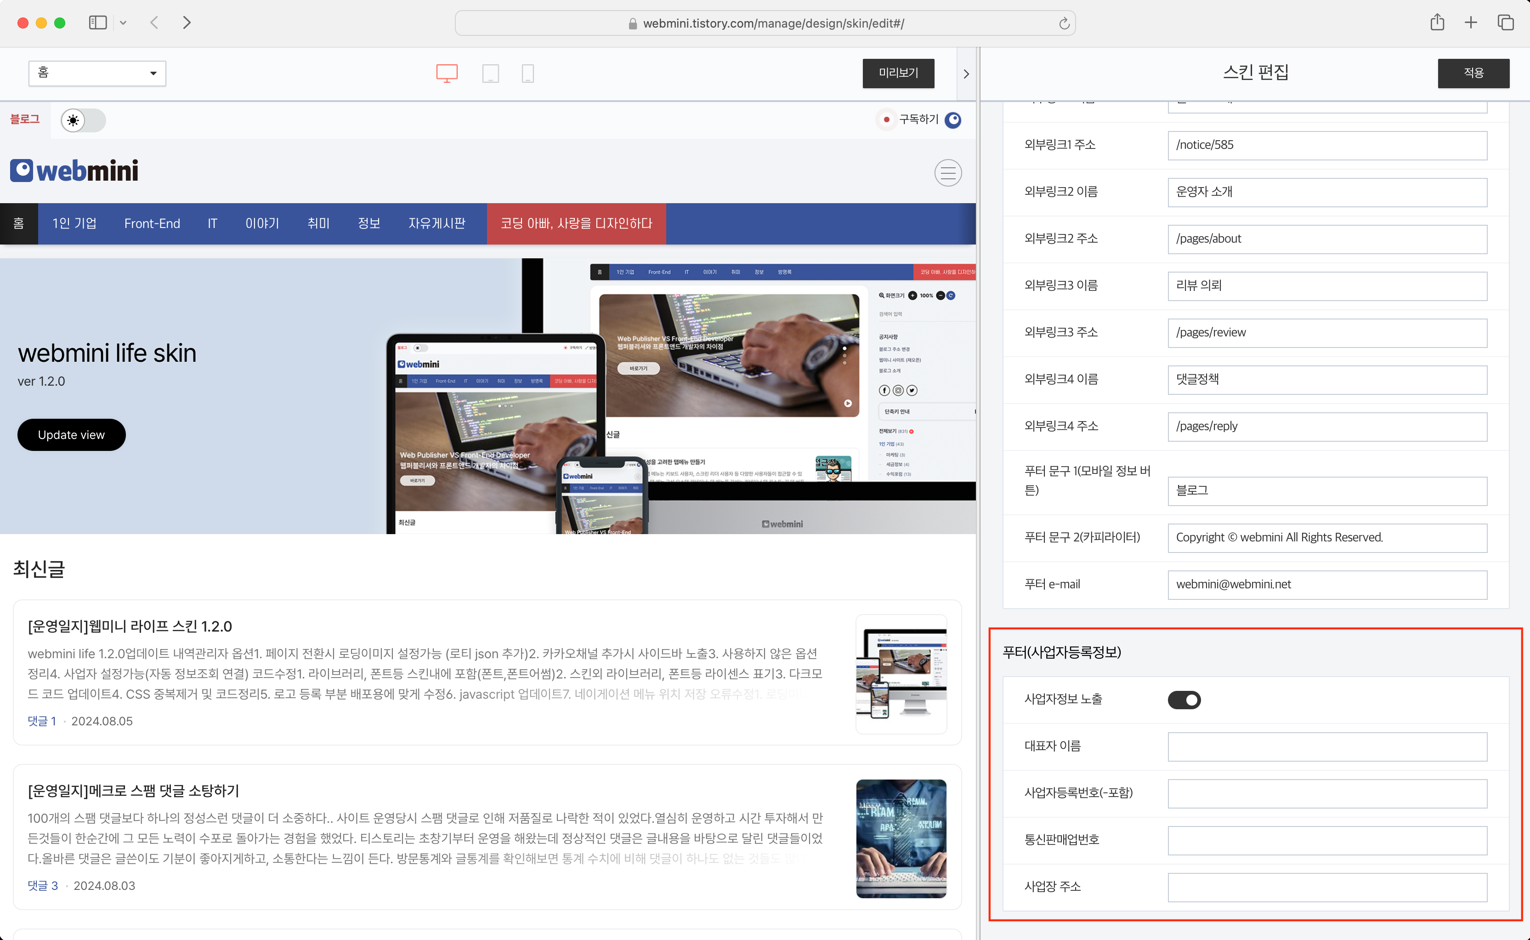Select the mobile preview icon
1530x940 pixels.
tap(527, 74)
